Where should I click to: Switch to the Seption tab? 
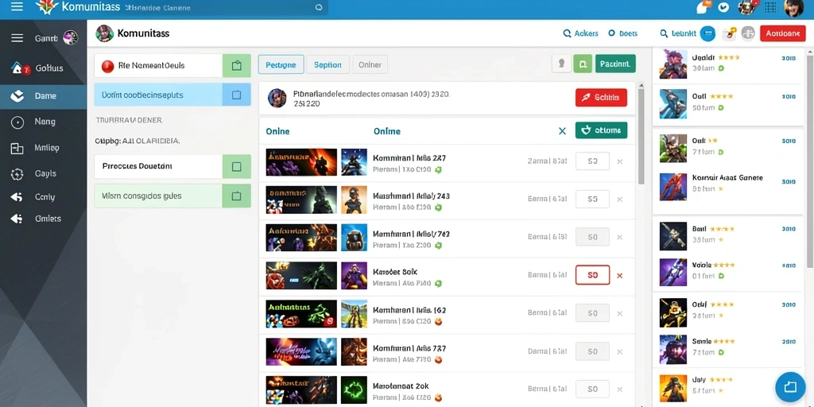(x=328, y=65)
